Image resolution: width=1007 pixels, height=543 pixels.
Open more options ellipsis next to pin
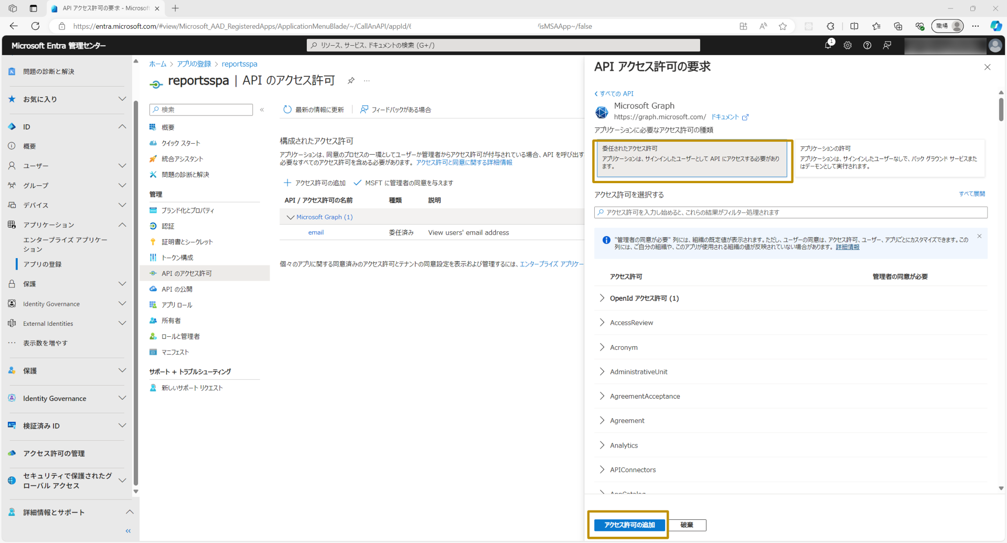(x=367, y=80)
